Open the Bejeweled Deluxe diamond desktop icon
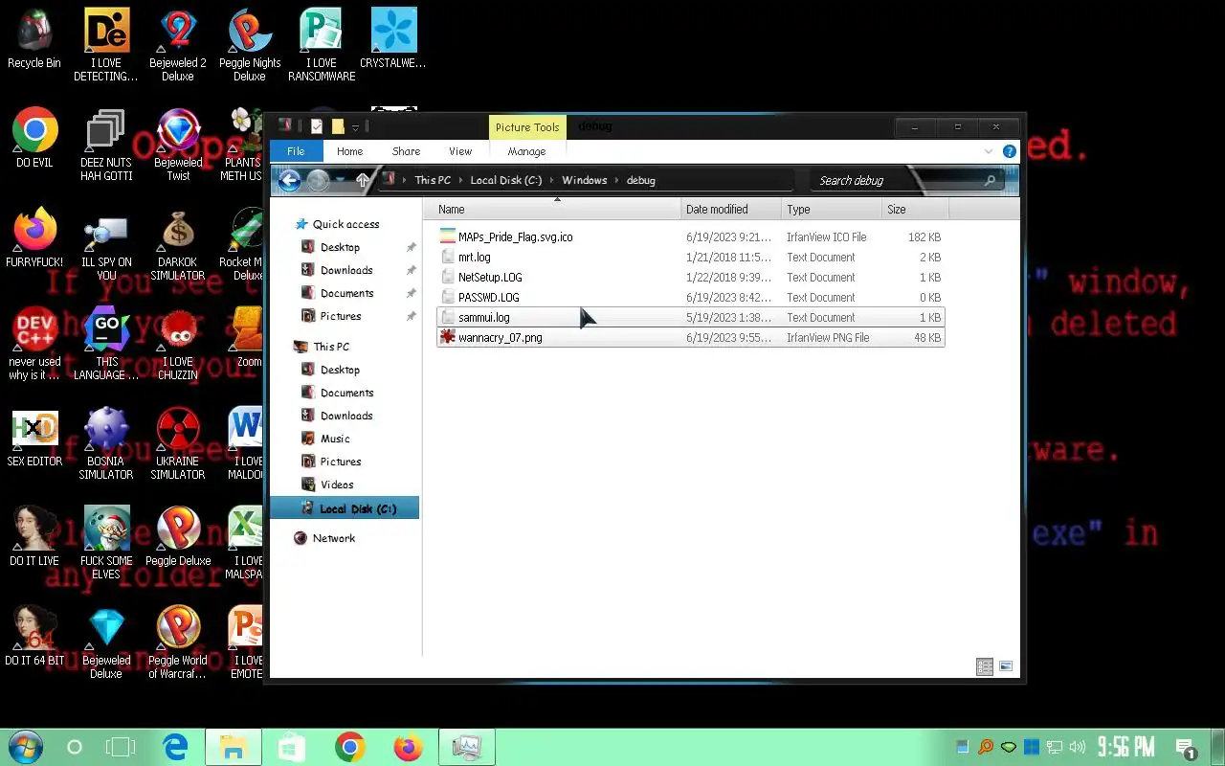 point(106,642)
